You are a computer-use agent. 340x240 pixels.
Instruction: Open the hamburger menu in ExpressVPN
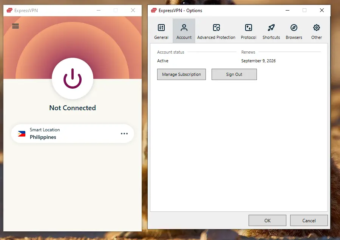(x=15, y=26)
